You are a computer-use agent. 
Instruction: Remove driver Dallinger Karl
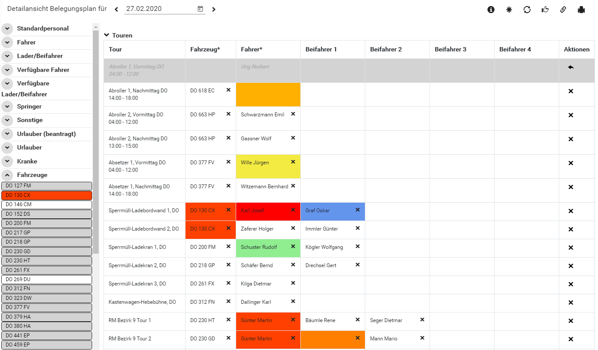point(293,301)
